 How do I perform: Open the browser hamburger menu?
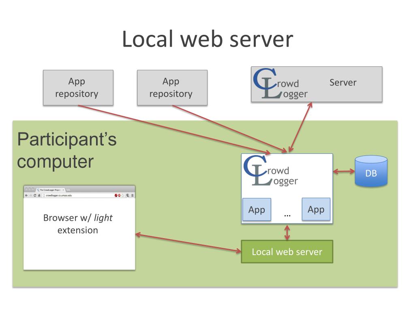tap(133, 196)
